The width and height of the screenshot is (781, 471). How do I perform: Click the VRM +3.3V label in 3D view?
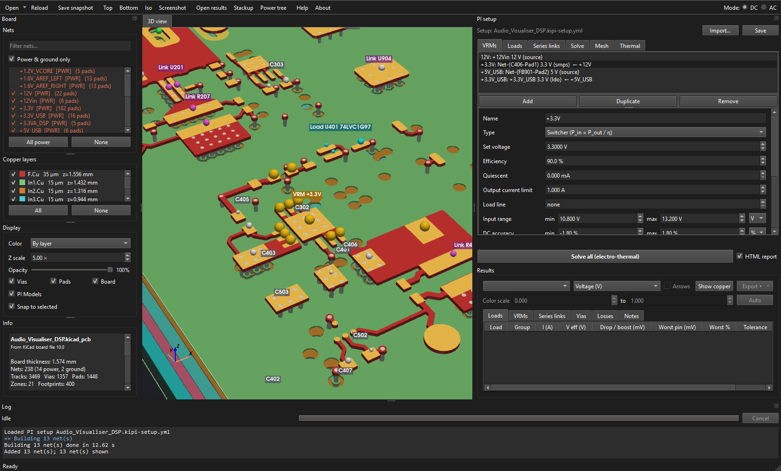(307, 194)
